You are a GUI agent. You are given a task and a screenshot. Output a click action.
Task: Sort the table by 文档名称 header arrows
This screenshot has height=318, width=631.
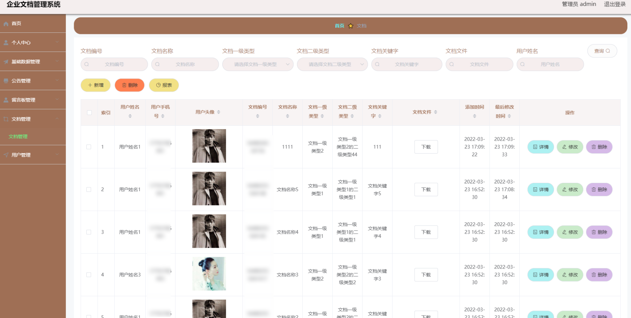[288, 116]
